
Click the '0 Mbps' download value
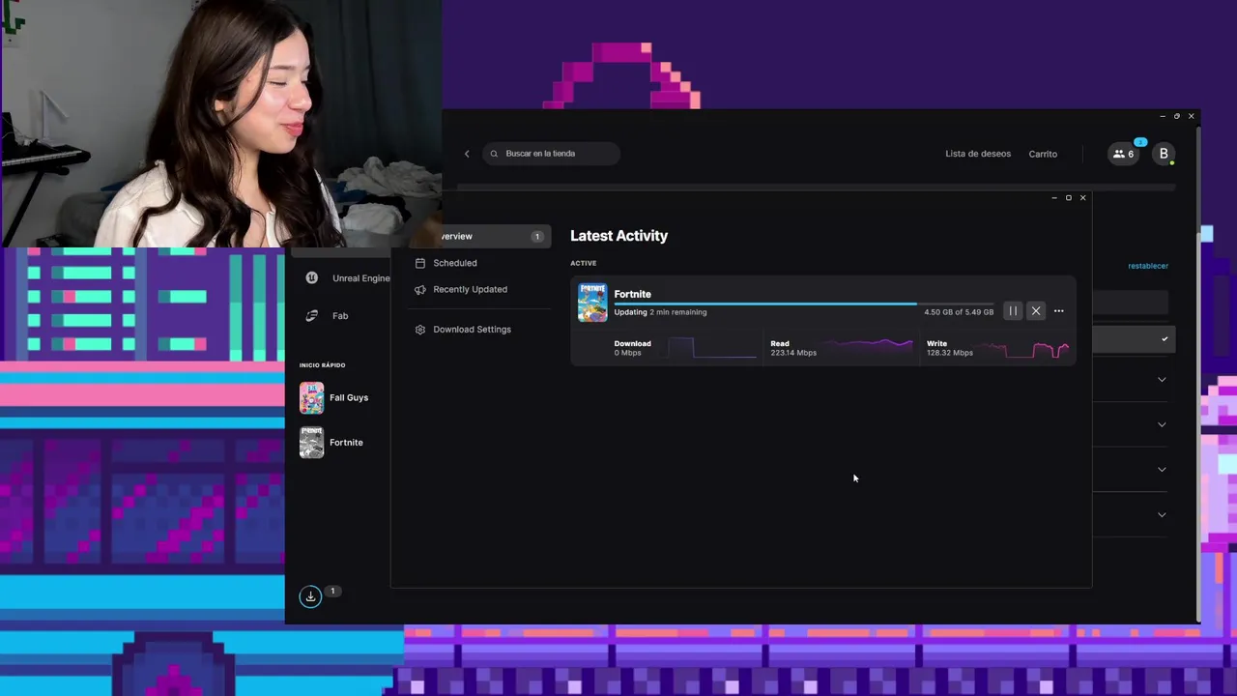click(627, 353)
